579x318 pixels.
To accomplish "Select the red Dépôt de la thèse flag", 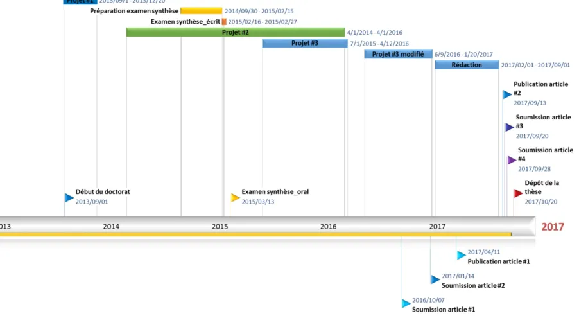I will 519,193.
